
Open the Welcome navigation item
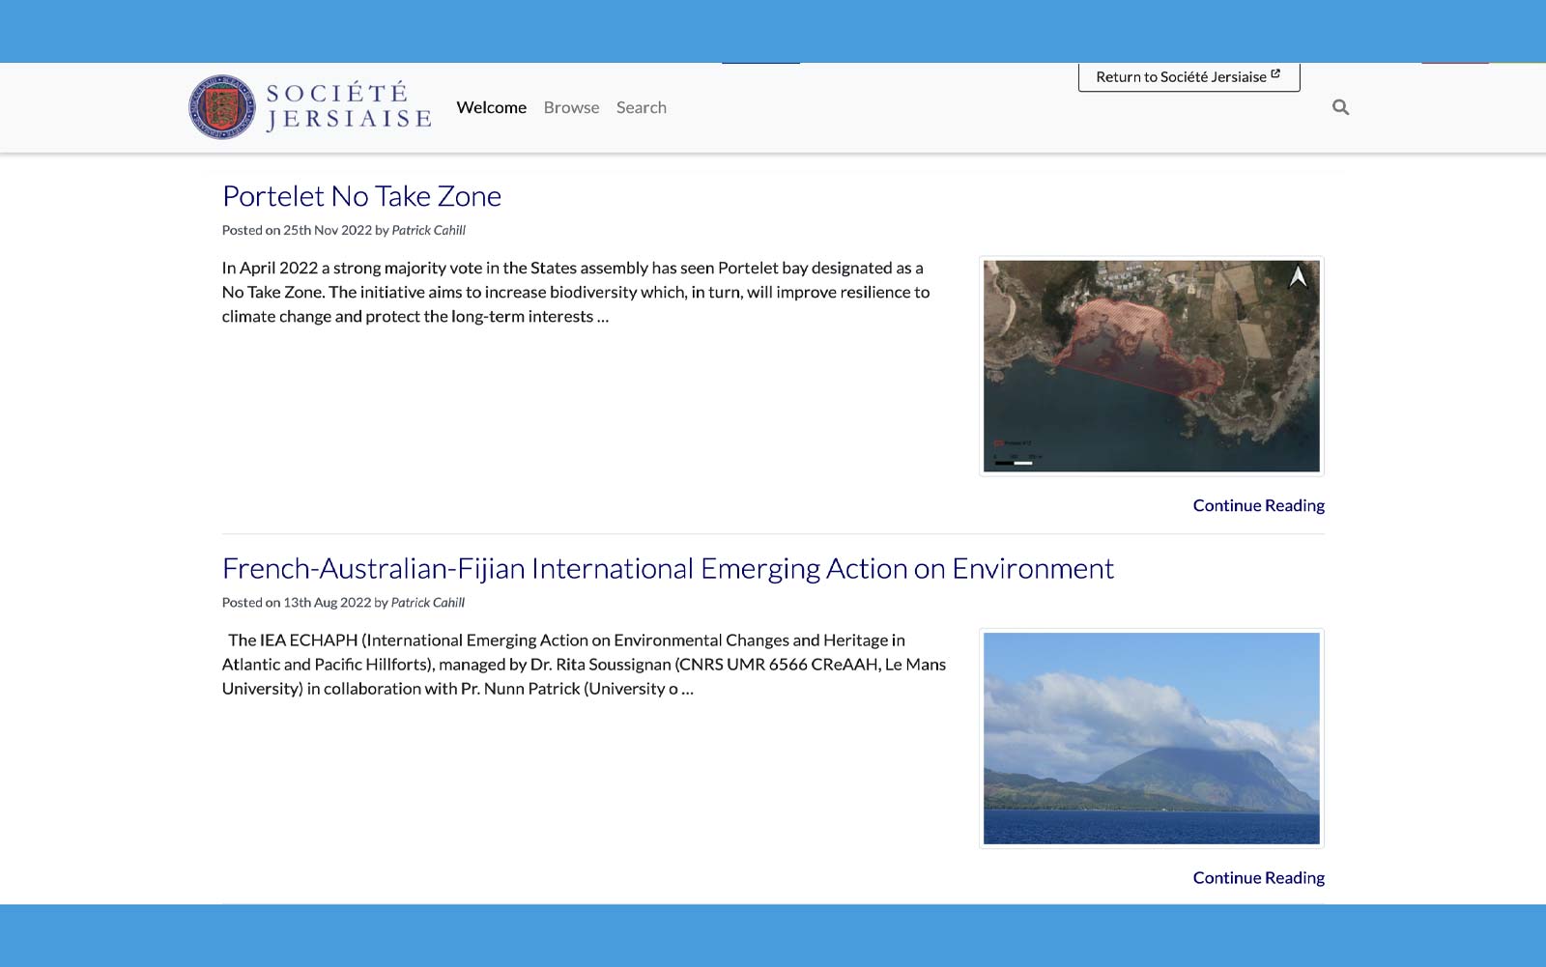pos(491,107)
